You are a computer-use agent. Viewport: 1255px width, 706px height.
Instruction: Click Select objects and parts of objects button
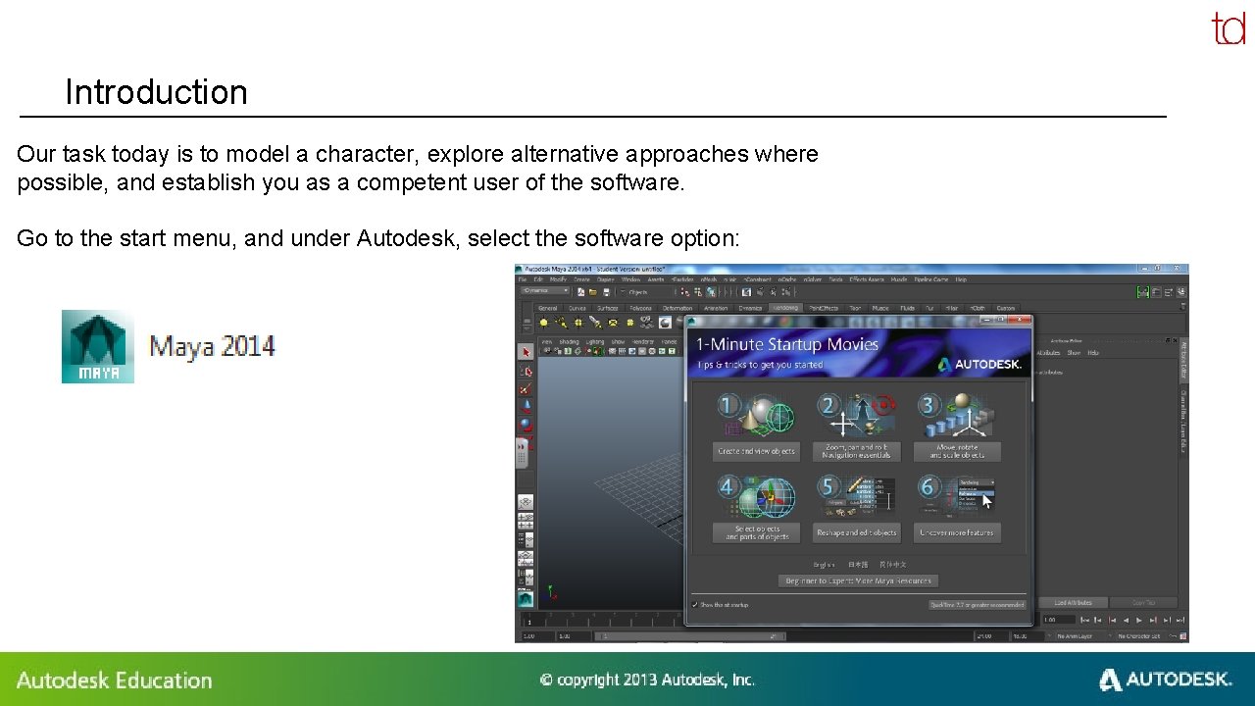pos(756,532)
